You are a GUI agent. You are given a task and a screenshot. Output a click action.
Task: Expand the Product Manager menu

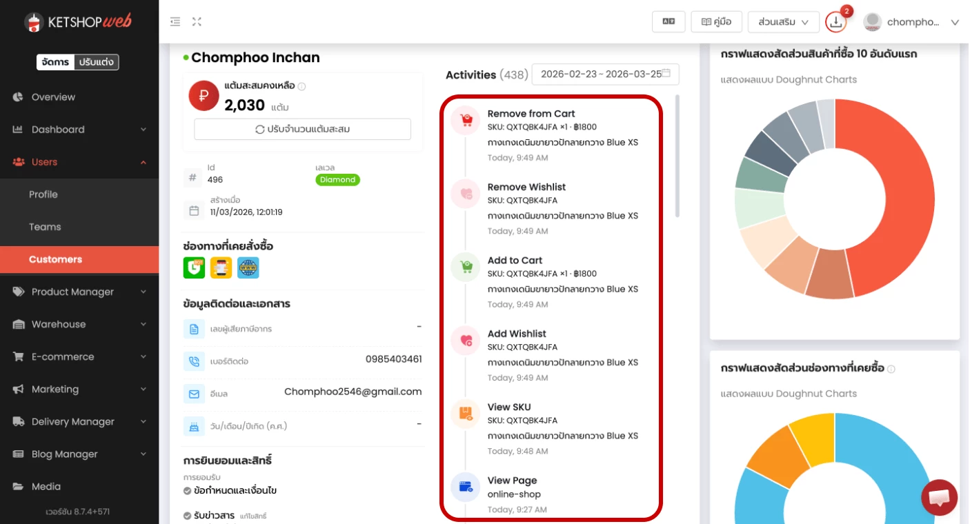pos(79,292)
